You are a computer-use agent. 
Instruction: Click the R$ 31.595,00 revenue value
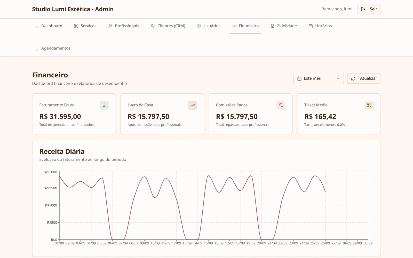60,117
